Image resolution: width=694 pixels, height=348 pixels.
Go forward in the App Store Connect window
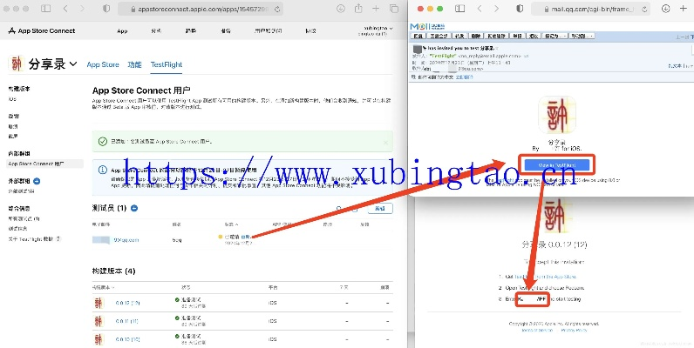(x=82, y=9)
